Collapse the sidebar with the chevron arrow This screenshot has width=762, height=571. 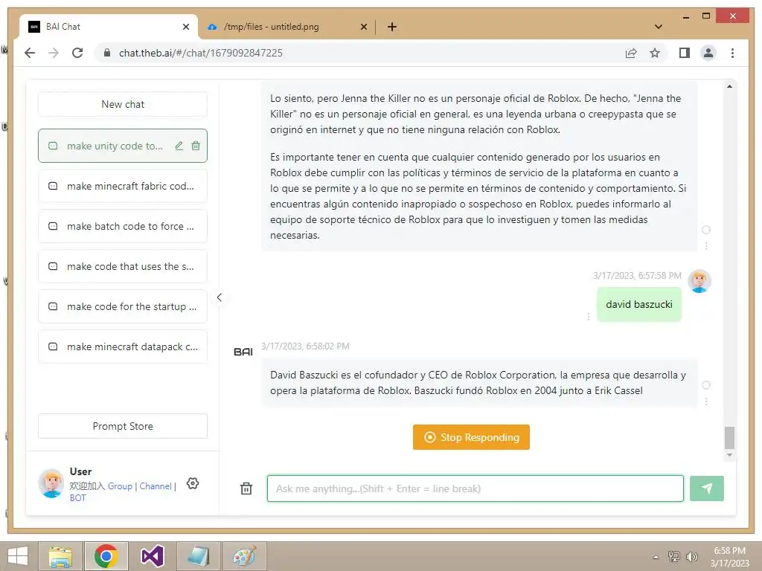220,297
